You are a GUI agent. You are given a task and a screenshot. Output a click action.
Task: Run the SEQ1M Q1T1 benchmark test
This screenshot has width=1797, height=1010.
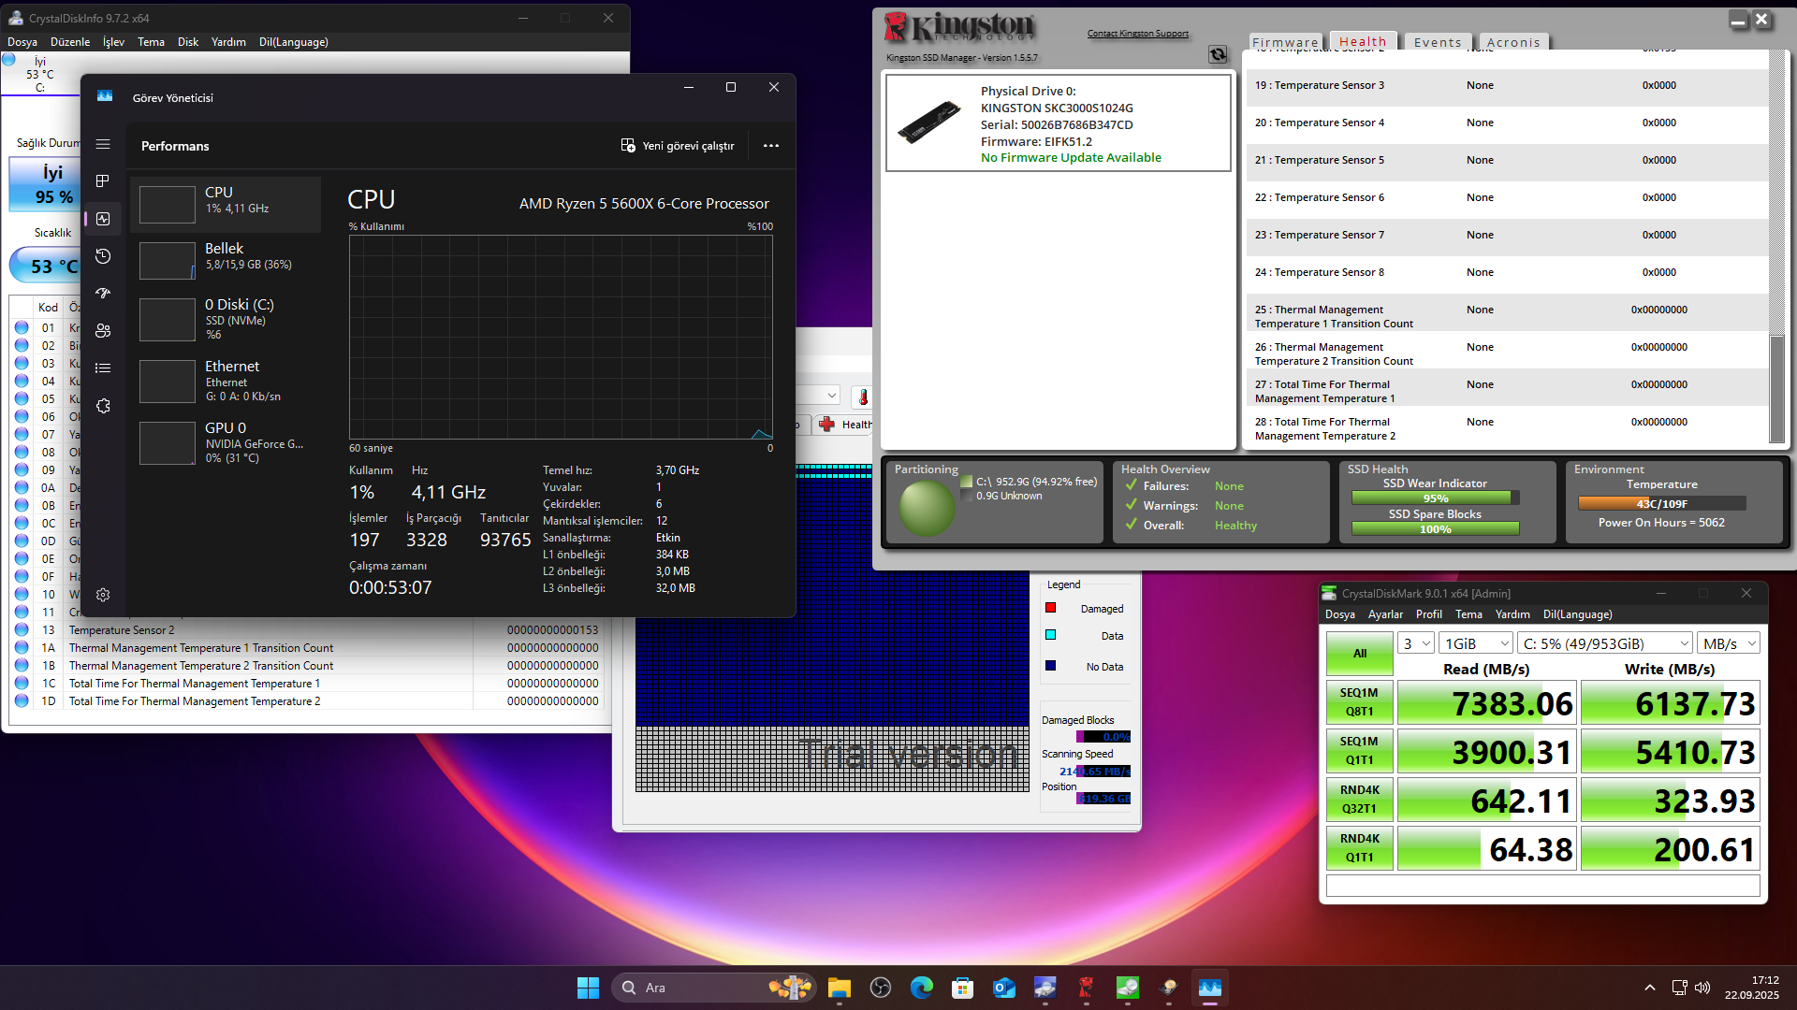point(1360,751)
